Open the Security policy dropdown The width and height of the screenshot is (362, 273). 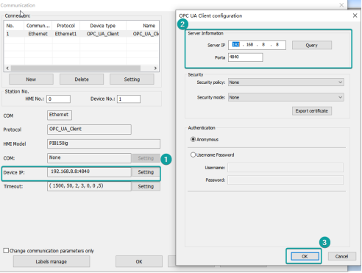pos(286,82)
